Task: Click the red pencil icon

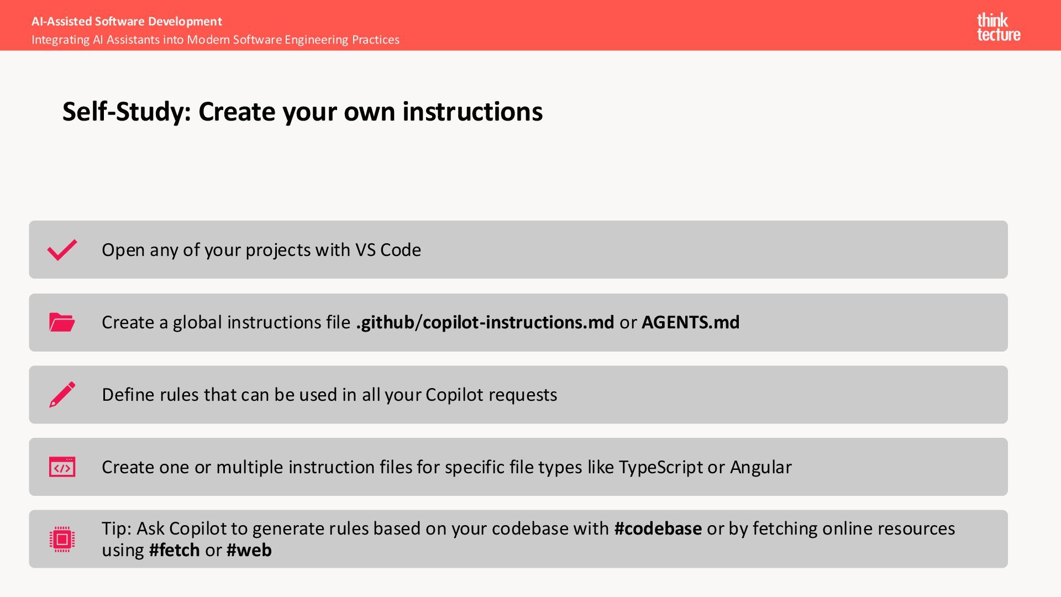Action: [62, 395]
